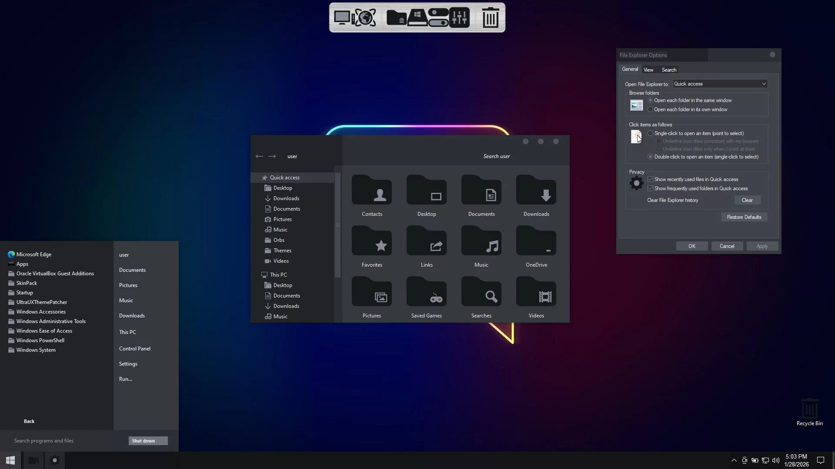Switch to the View tab
Viewport: 835px width, 469px height.
tap(648, 70)
